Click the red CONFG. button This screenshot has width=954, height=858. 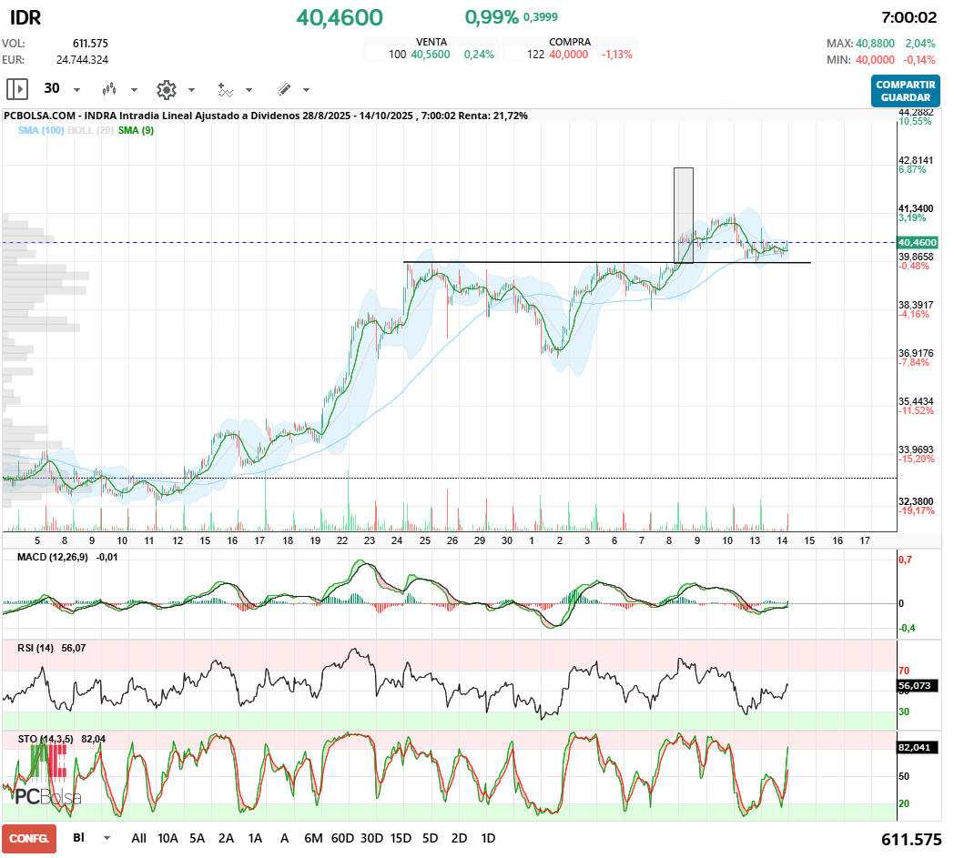pyautogui.click(x=29, y=838)
